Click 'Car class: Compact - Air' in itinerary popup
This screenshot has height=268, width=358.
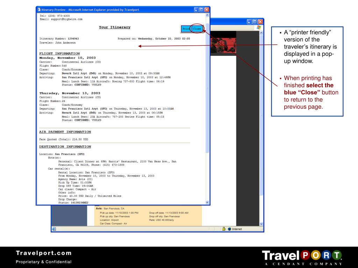[x=77, y=189]
